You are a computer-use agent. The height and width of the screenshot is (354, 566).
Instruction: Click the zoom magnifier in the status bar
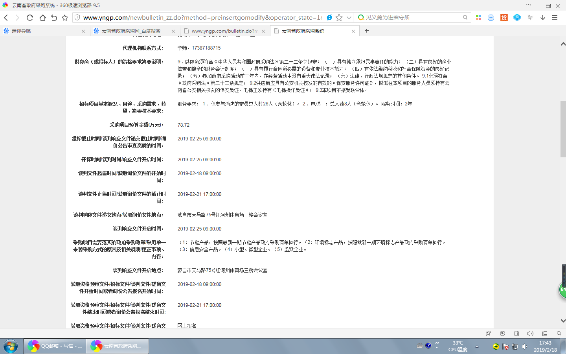(x=559, y=334)
